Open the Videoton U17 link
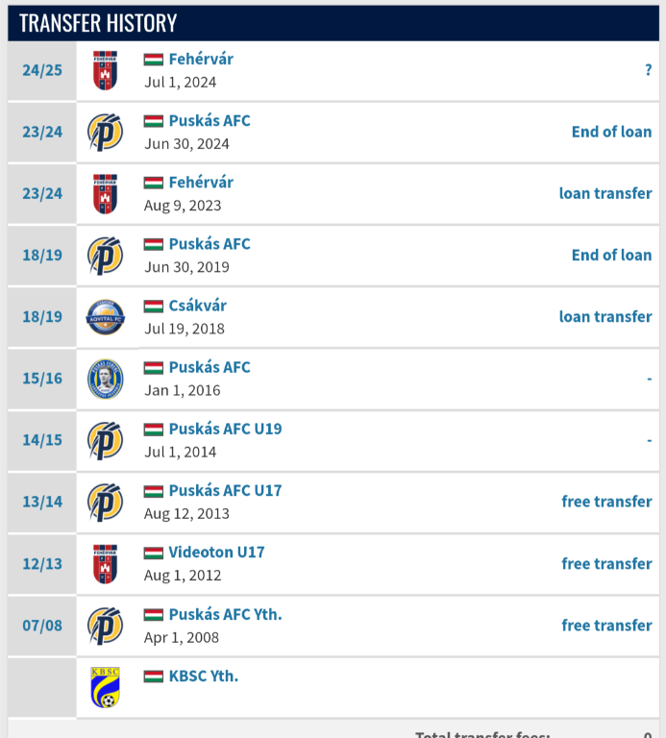The width and height of the screenshot is (666, 738). click(x=216, y=553)
